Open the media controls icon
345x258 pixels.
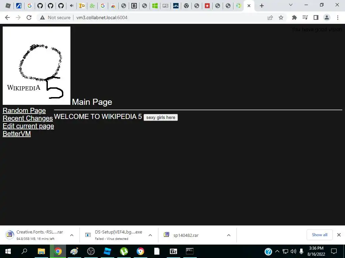coord(305,17)
